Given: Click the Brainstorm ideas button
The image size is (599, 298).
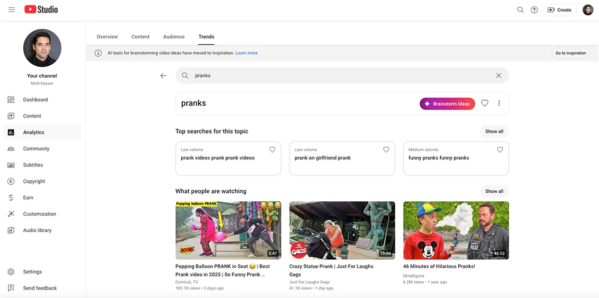Looking at the screenshot, I should 447,104.
